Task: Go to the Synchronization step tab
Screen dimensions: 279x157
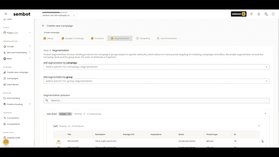Action: point(167,38)
